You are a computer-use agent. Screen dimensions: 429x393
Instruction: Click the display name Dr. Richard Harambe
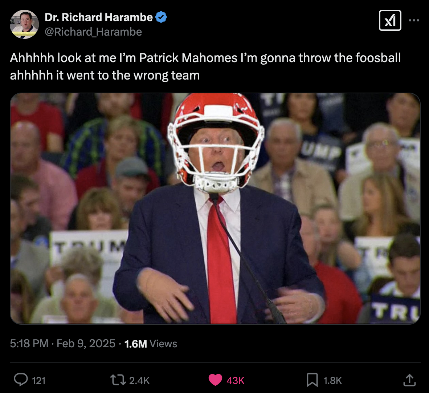click(99, 17)
